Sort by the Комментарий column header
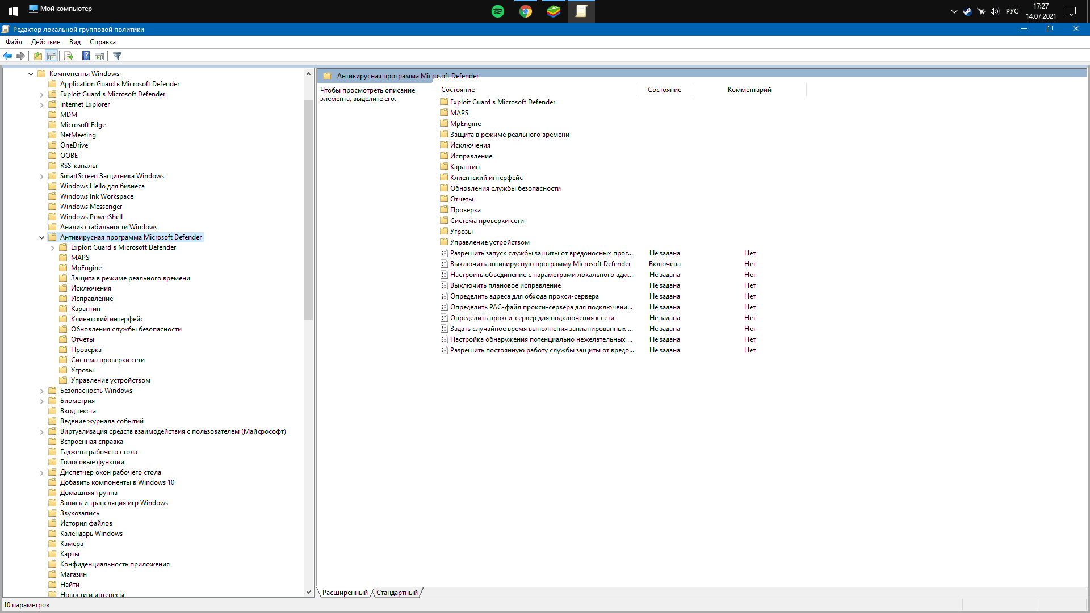 tap(749, 90)
